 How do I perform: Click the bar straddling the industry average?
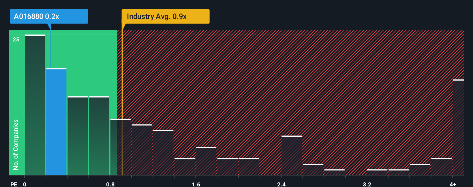121,147
